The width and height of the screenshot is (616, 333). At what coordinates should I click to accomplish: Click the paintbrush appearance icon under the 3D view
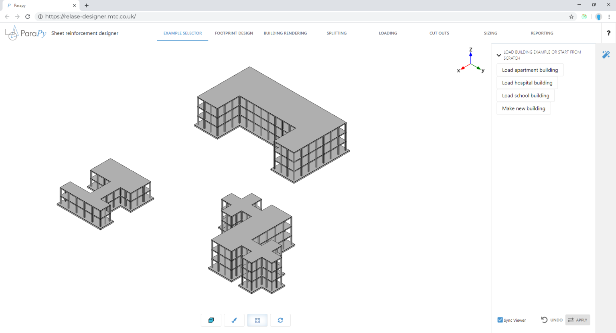[x=234, y=320]
